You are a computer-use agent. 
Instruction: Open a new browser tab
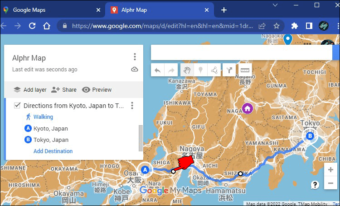click(224, 10)
